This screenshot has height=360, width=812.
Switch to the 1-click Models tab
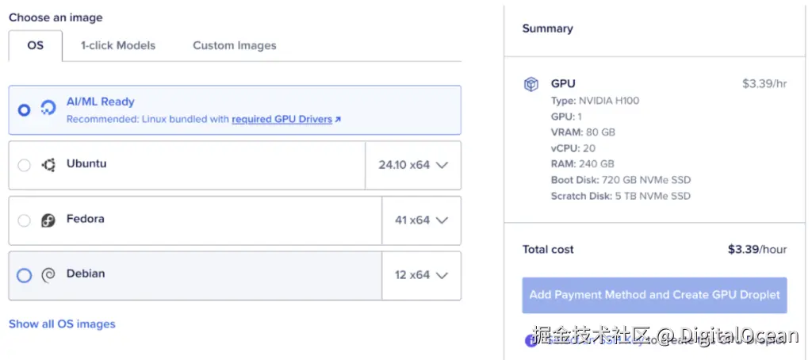pos(118,45)
